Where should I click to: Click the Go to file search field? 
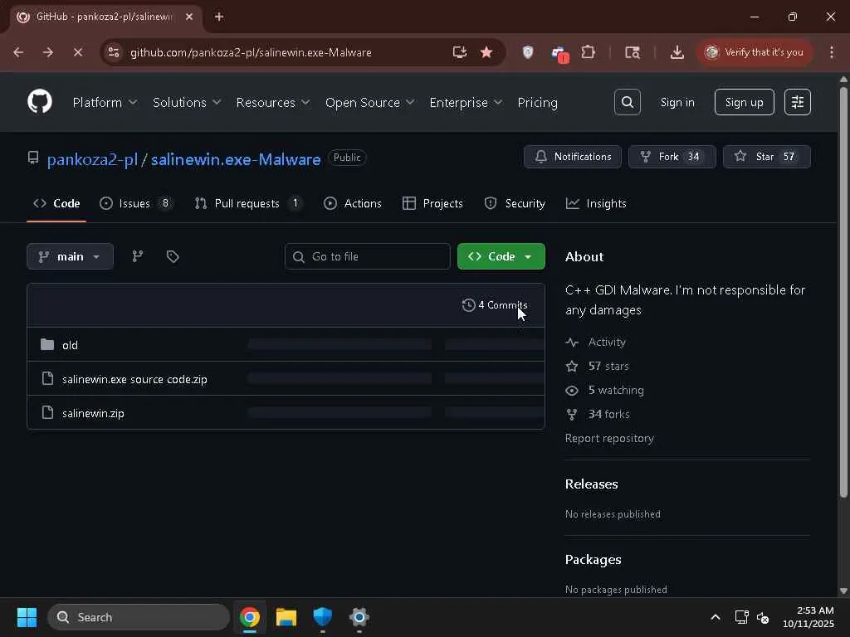tap(367, 256)
